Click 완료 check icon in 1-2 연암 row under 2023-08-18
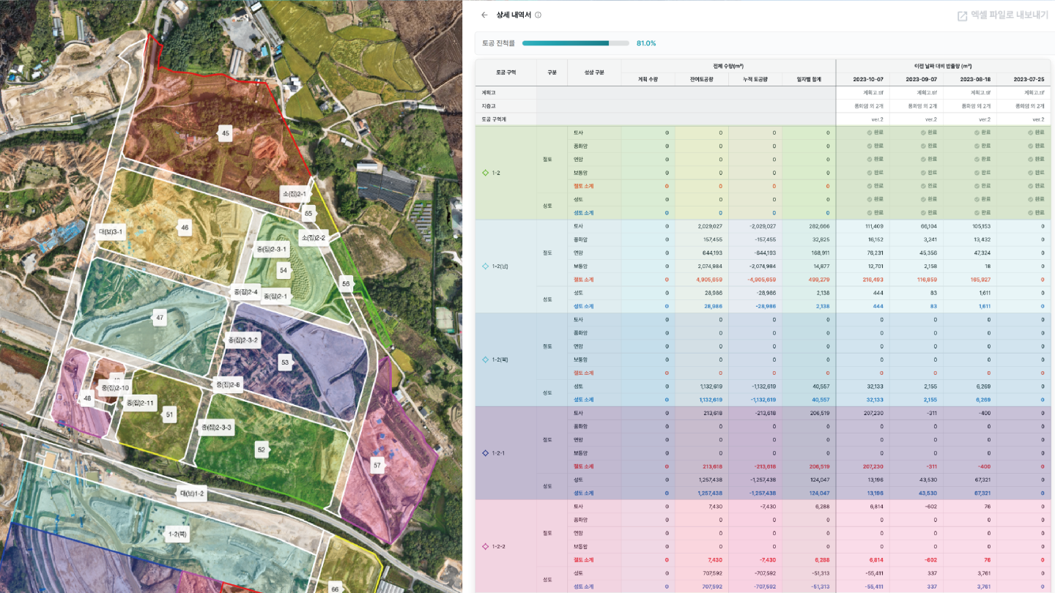 click(976, 159)
